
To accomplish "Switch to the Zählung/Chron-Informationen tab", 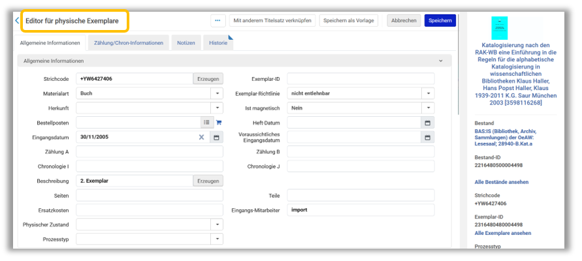I will (129, 43).
